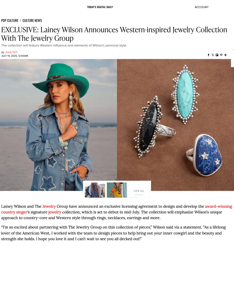Follow lowercase 'jewelry' collection link
The image size is (234, 286).
pyautogui.click(x=55, y=212)
